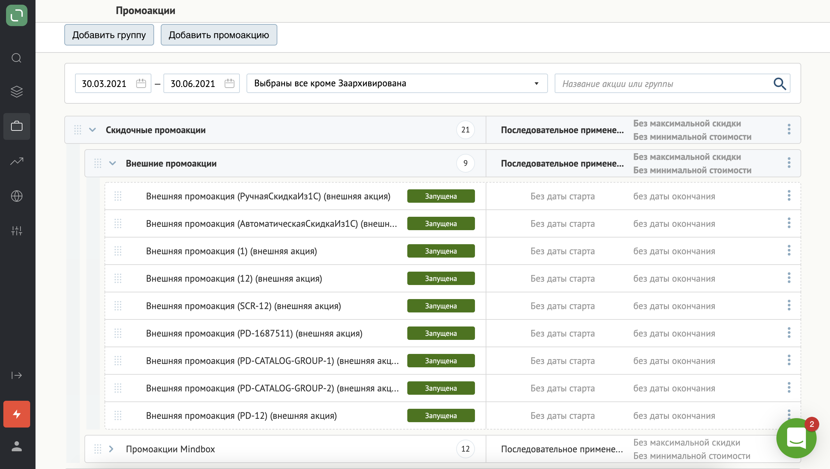Click the start date field 30.03.2021
Screen dimensions: 830x469
coord(113,83)
